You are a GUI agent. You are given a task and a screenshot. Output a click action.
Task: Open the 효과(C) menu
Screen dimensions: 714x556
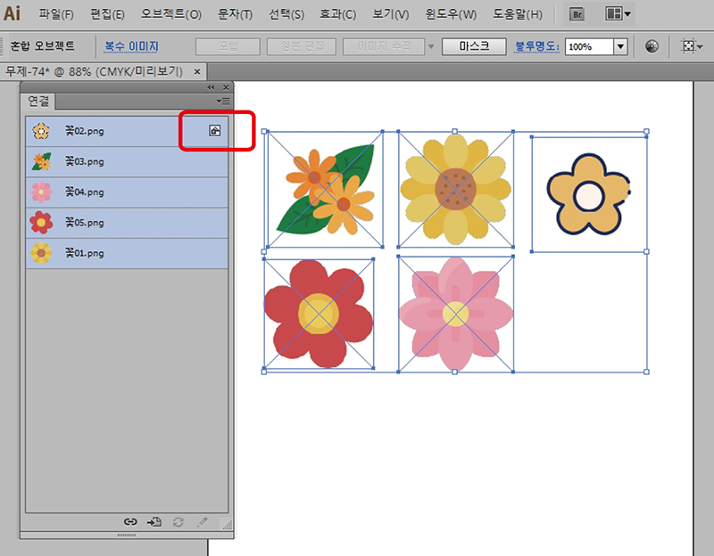click(338, 14)
